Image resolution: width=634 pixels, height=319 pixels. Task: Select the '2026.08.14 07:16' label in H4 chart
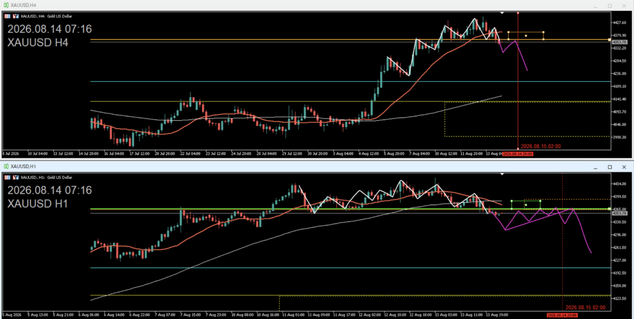tap(50, 29)
